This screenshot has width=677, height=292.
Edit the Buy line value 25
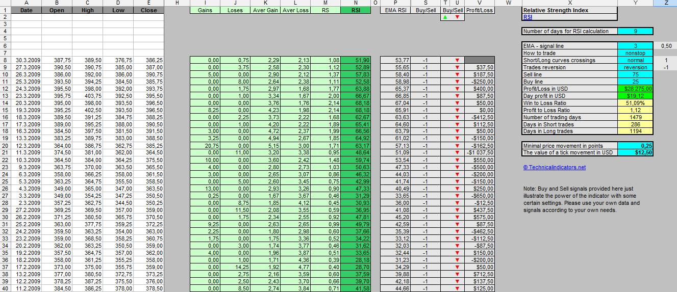[635, 82]
